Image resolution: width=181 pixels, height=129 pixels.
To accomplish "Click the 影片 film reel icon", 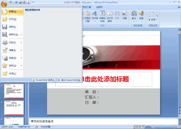I will [134, 13].
